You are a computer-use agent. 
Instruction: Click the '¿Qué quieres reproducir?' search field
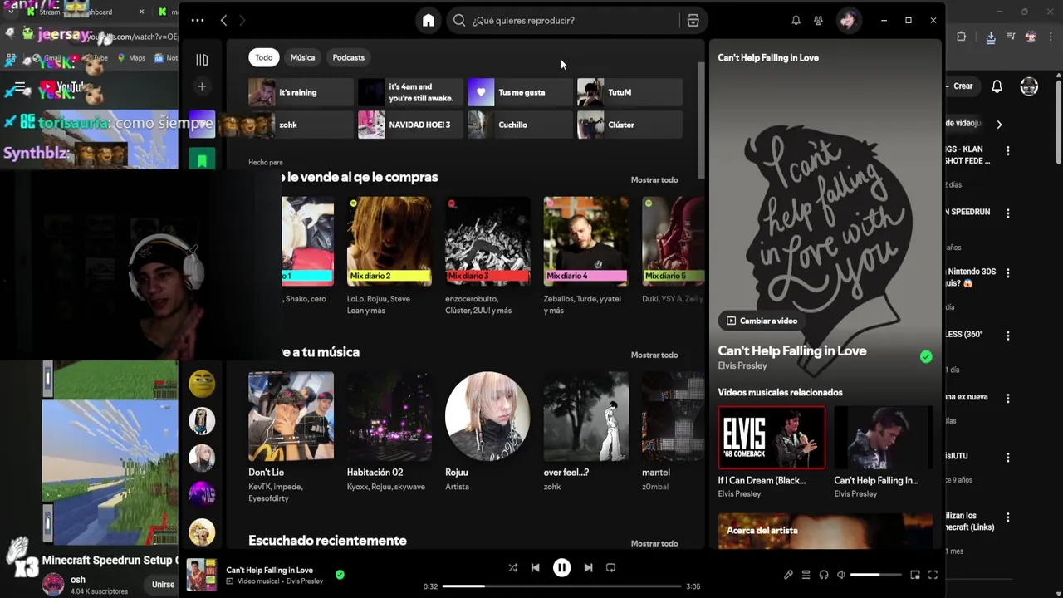tap(565, 21)
